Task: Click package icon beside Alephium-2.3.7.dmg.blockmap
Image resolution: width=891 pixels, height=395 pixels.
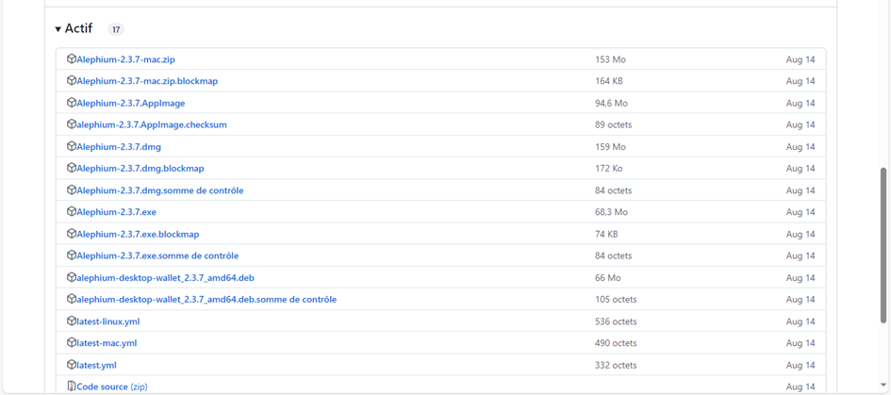Action: point(72,168)
